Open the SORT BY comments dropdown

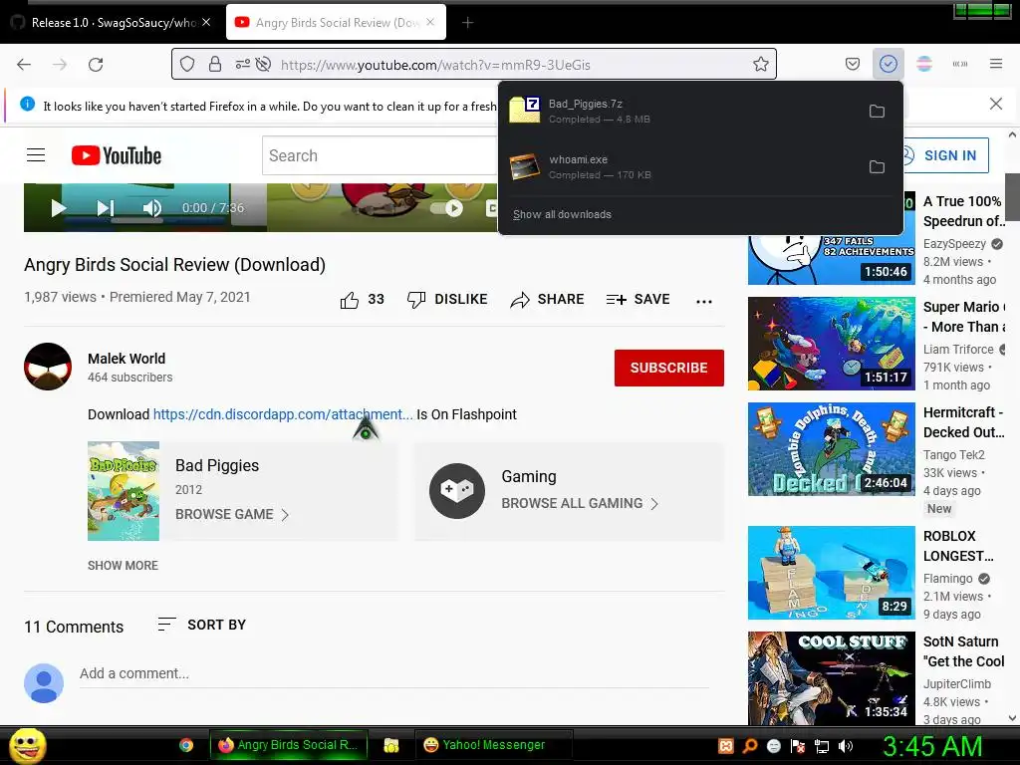(x=201, y=625)
